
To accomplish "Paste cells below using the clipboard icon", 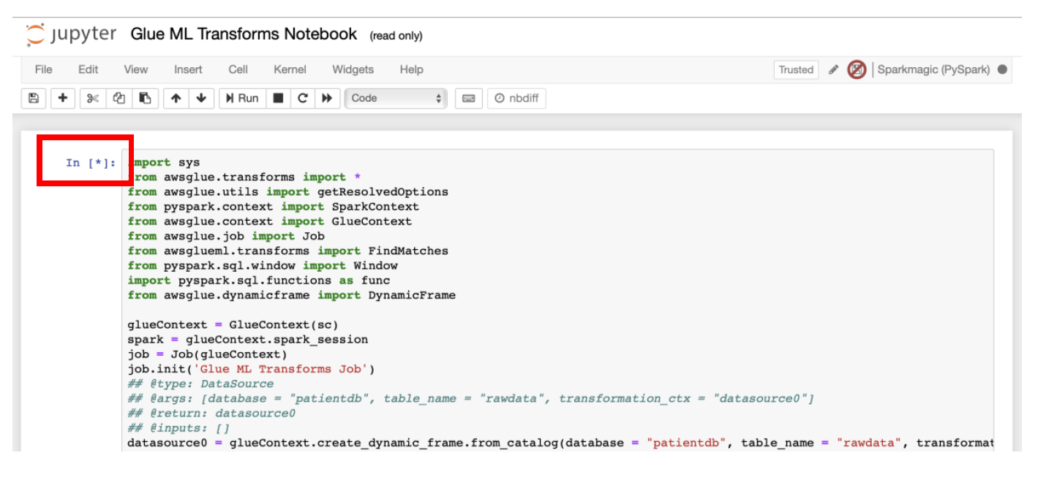I will click(145, 98).
